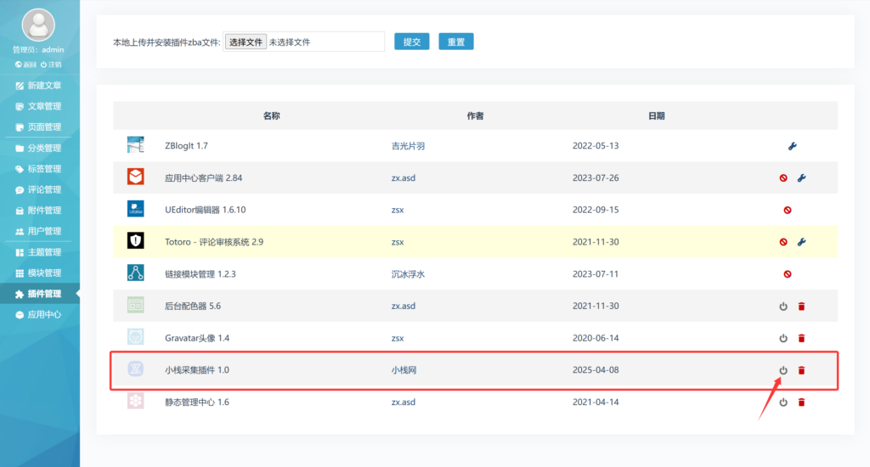Open 用户管理 in sidebar
The image size is (870, 467).
pyautogui.click(x=38, y=231)
